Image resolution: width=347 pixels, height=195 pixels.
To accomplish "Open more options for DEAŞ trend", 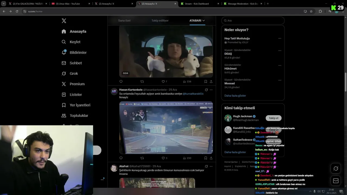I will (x=280, y=50).
